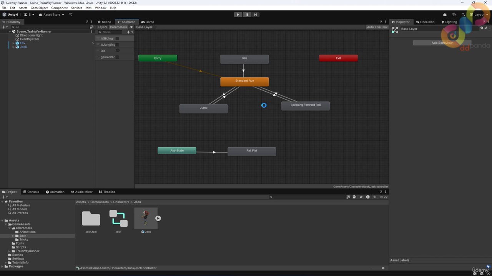Expand the Env object in Hierarchy
Image resolution: width=492 pixels, height=276 pixels.
13,43
